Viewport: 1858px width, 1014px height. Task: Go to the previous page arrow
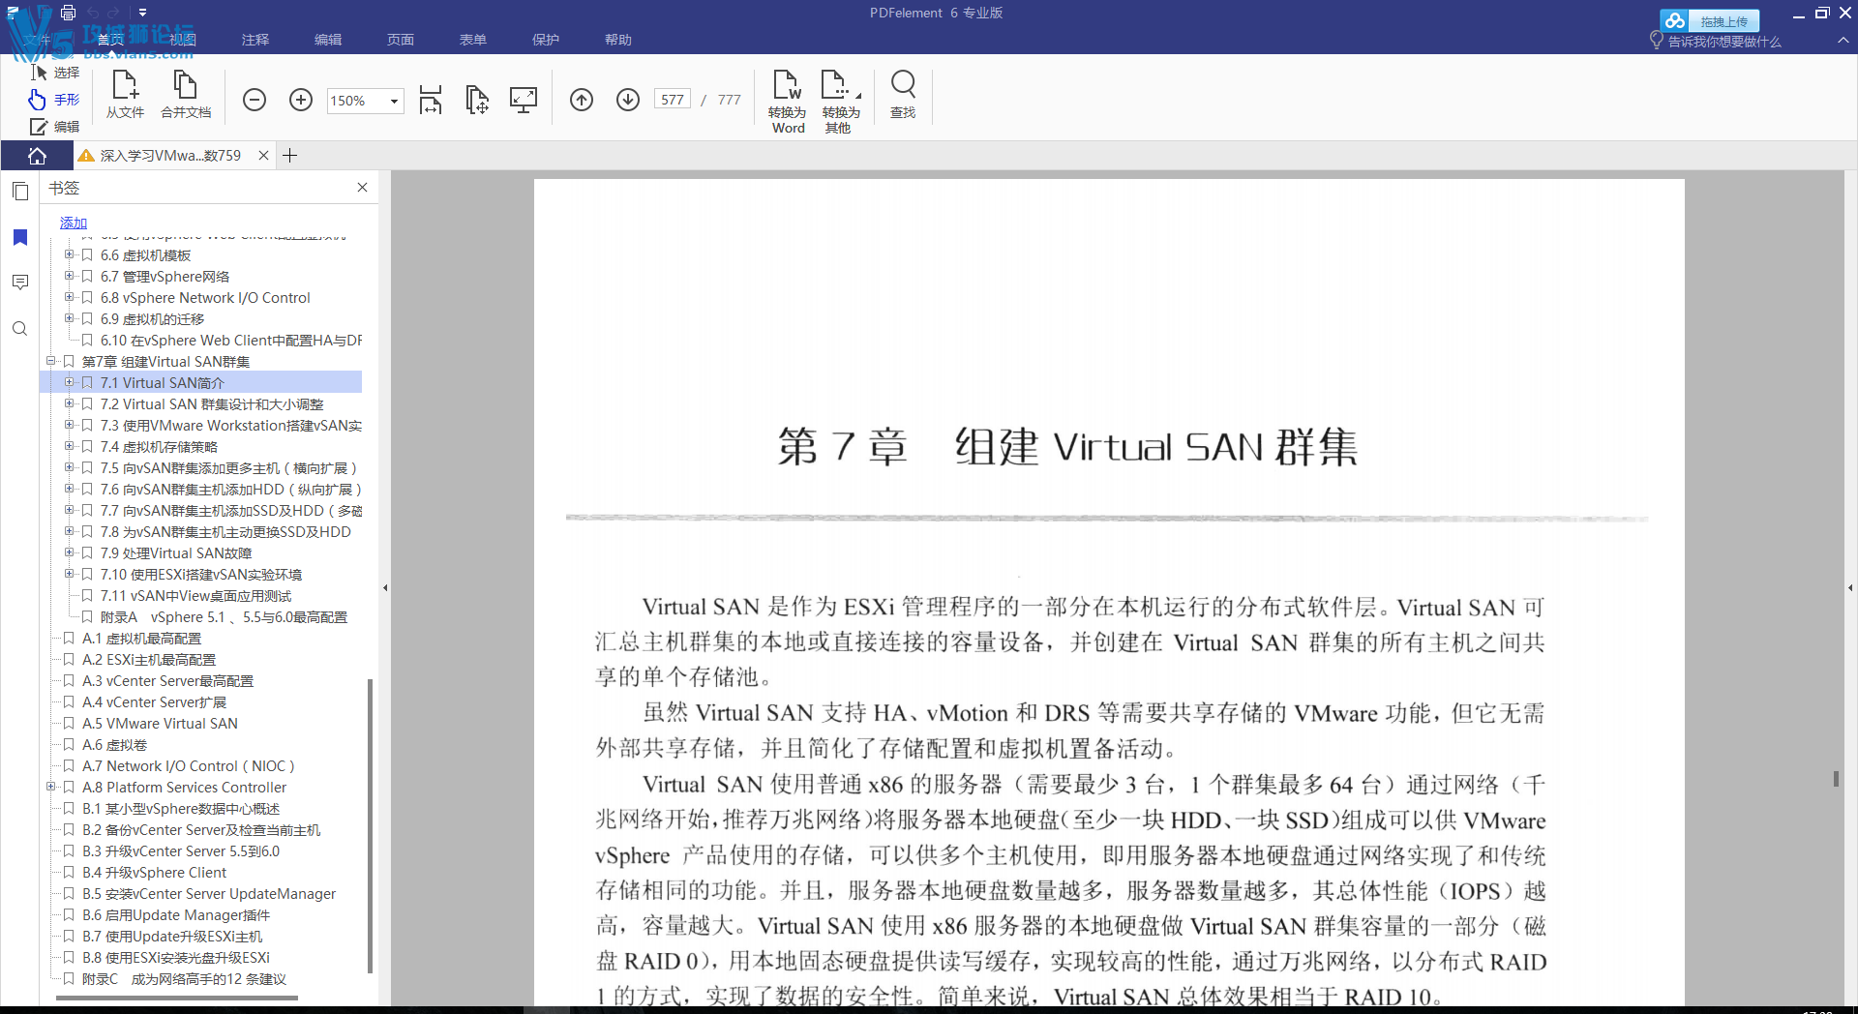tap(582, 100)
